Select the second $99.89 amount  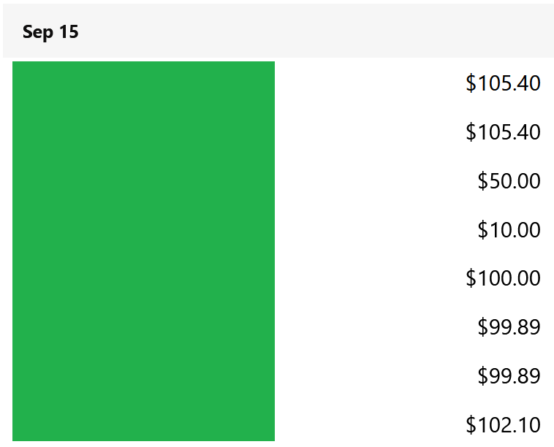click(x=509, y=375)
